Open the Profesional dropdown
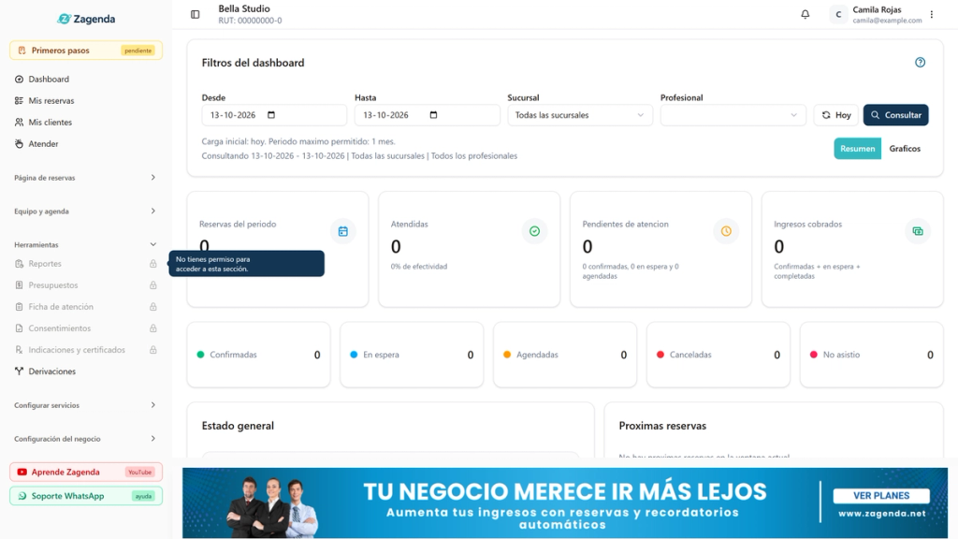The image size is (958, 539). (x=733, y=115)
